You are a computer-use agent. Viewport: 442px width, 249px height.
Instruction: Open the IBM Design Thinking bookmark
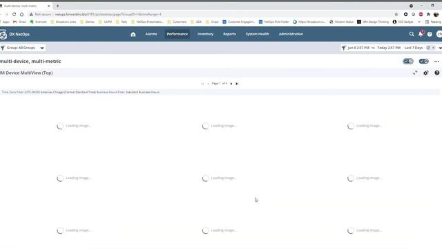[373, 21]
